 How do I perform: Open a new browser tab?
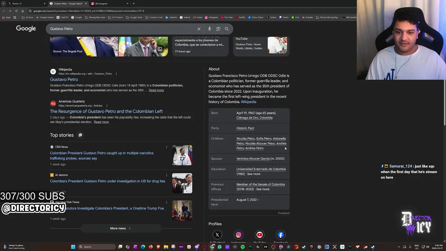134,3
